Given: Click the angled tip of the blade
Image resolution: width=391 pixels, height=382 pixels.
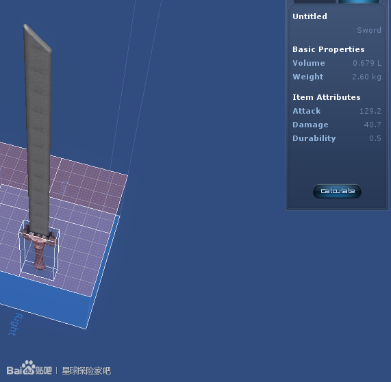Looking at the screenshot, I should [x=38, y=38].
